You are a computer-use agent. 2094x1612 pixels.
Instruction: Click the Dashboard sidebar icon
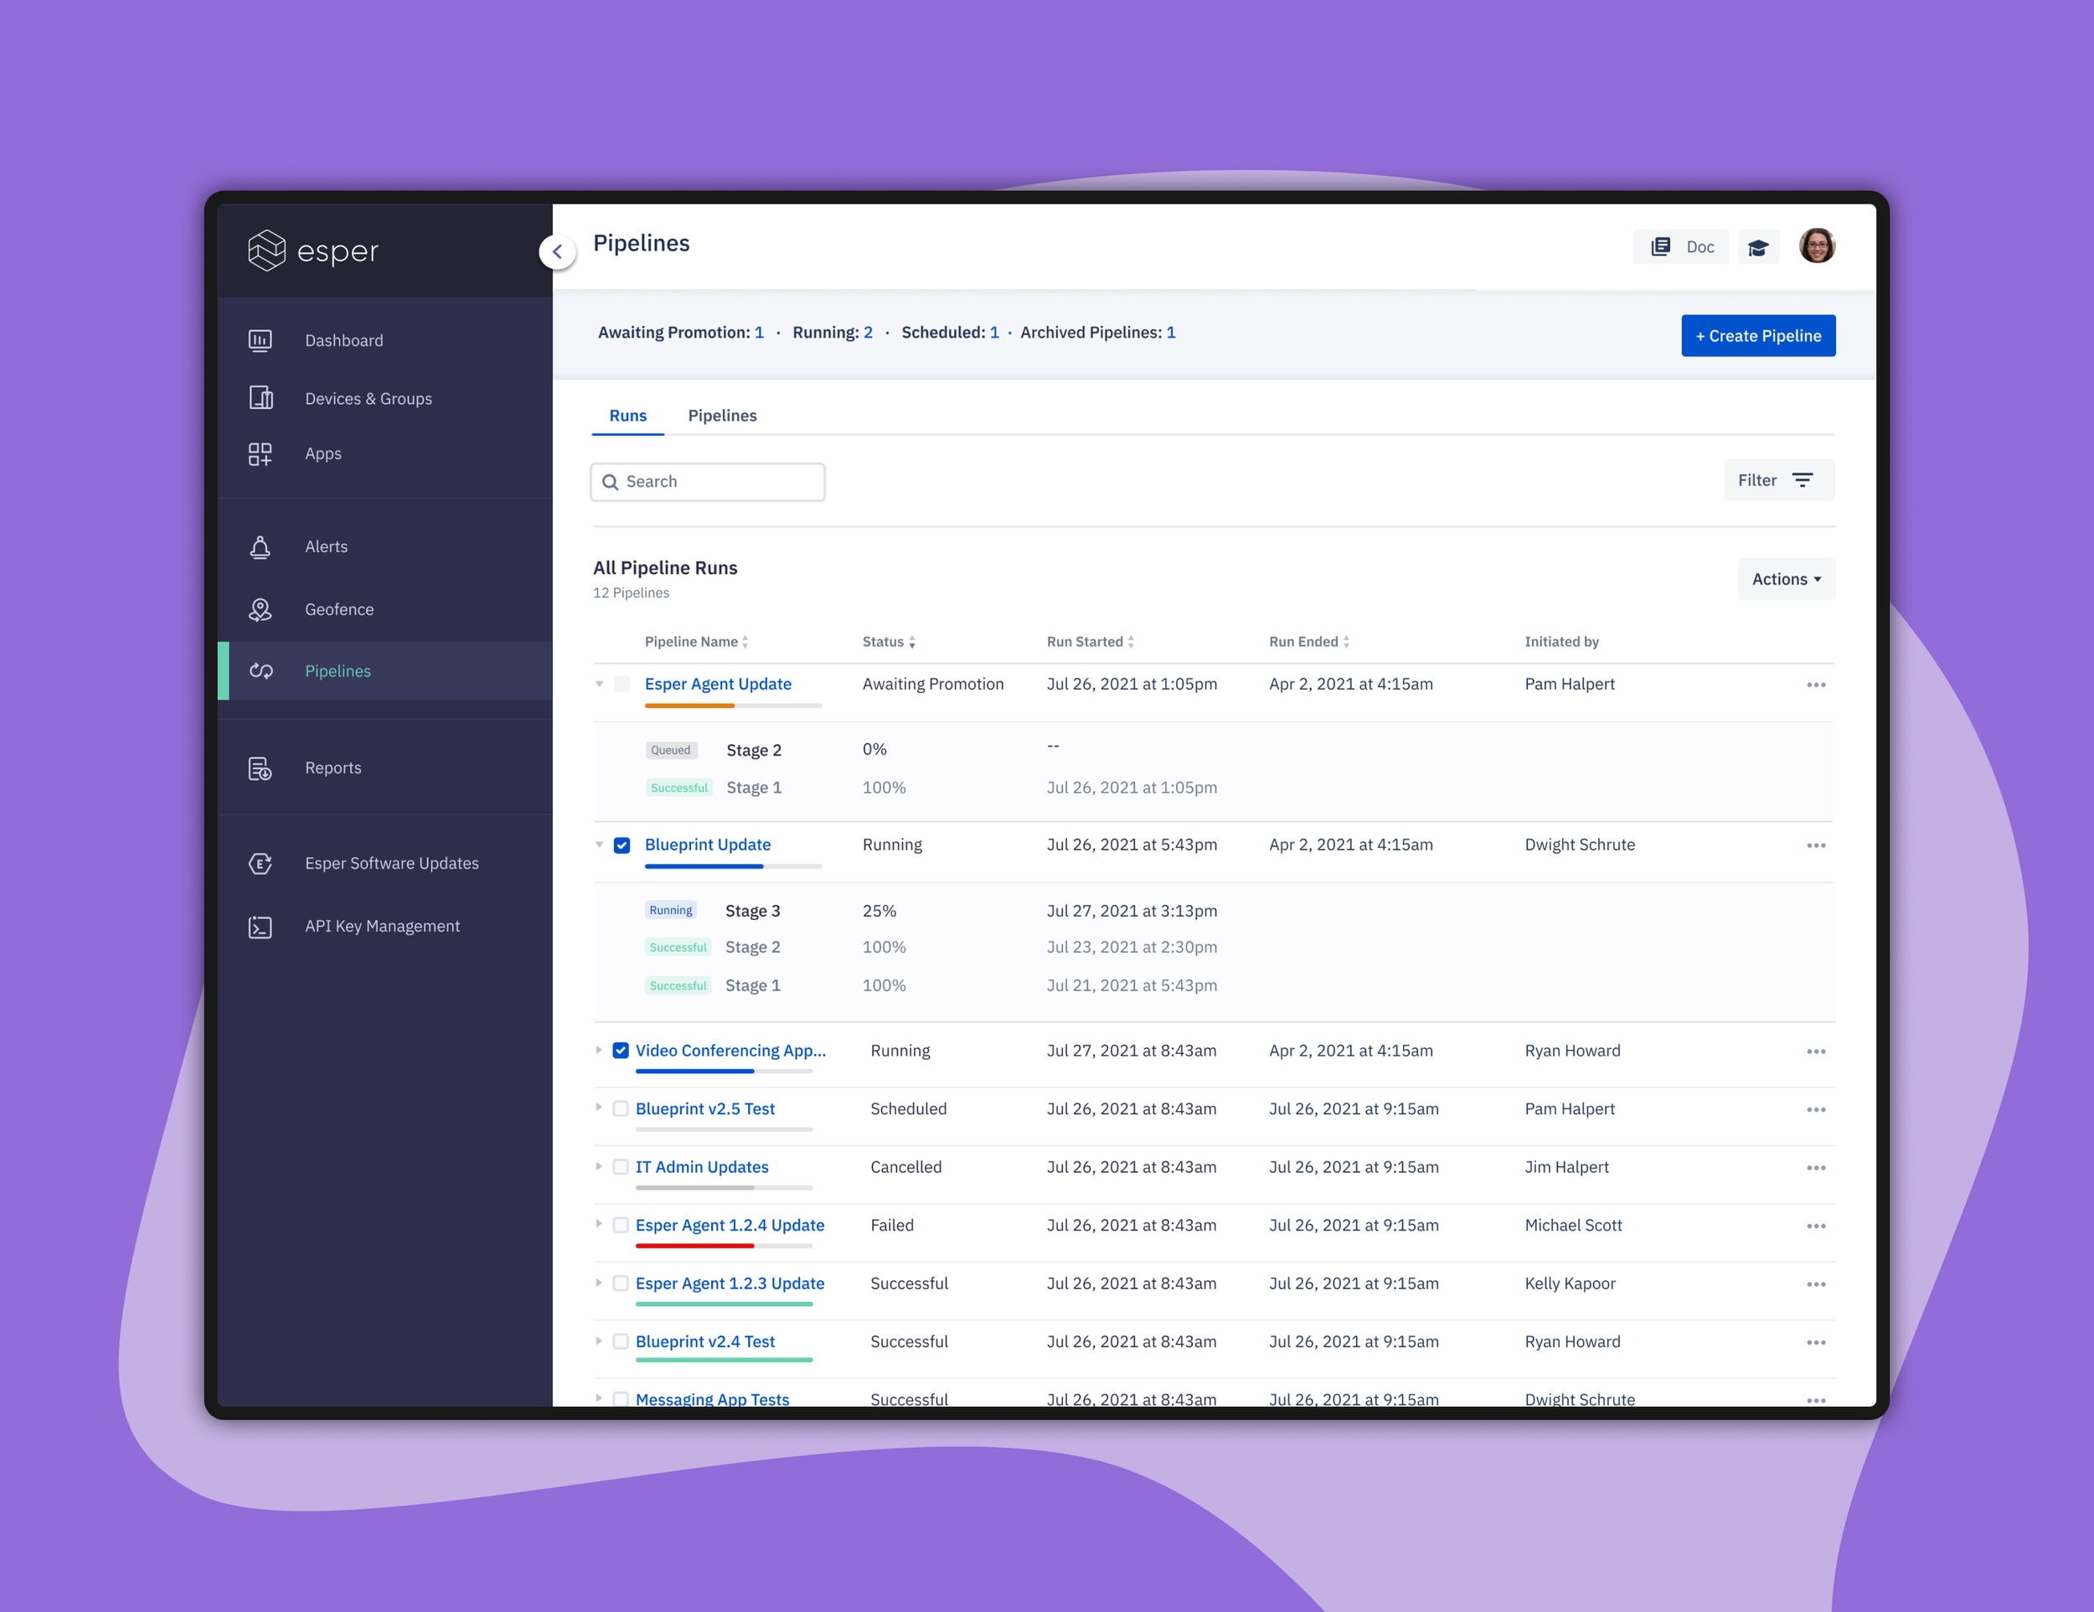point(260,340)
